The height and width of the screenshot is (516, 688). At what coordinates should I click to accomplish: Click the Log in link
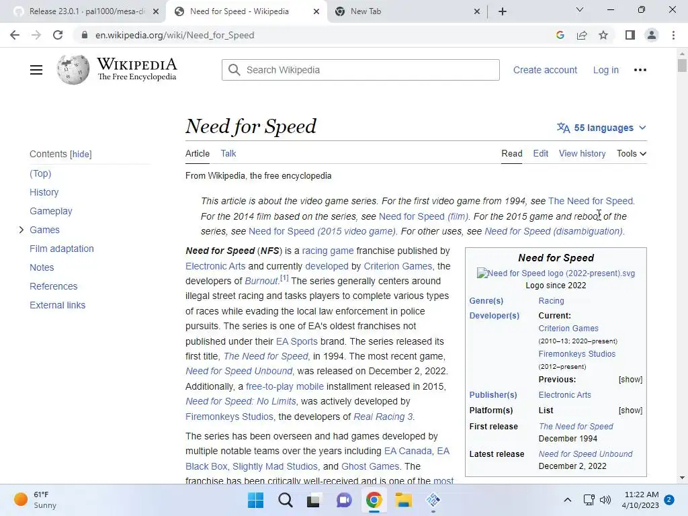(606, 70)
